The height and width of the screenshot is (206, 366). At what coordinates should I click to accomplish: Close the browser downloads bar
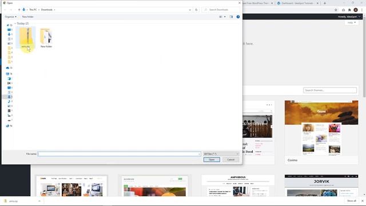pos(362,201)
